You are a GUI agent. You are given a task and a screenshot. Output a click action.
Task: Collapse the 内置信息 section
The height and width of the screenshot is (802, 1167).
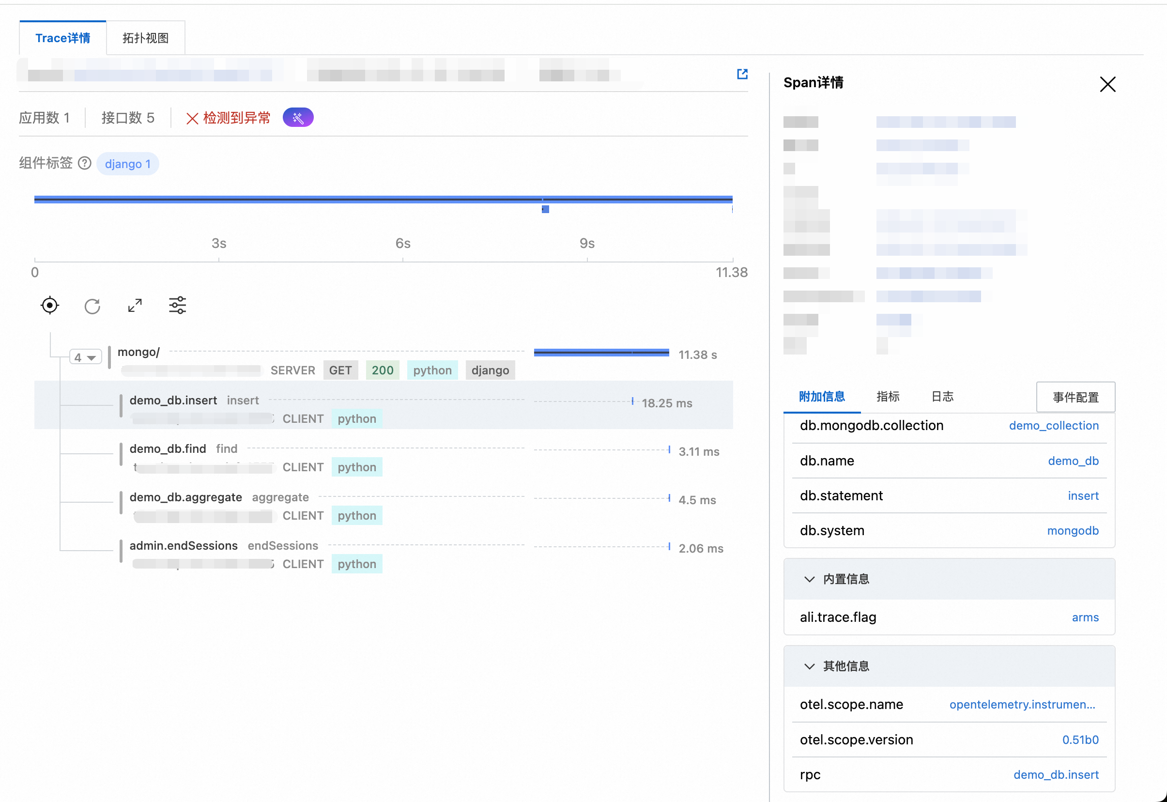coord(809,579)
